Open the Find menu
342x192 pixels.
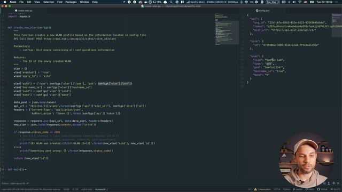[x=60, y=2]
